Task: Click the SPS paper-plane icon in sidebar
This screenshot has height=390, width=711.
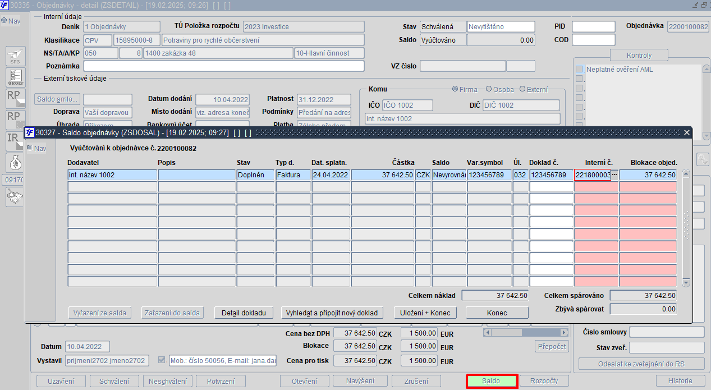Action: [15, 56]
